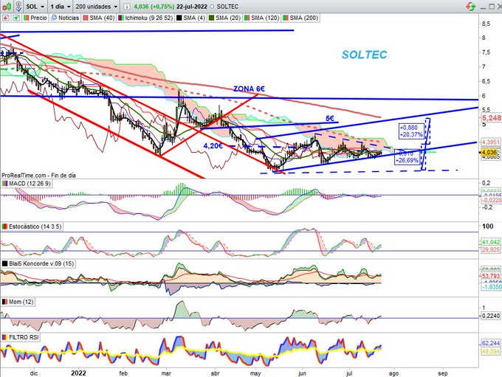Click the red-green refresh arrows icon
This screenshot has width=502, height=377.
click(x=470, y=6)
